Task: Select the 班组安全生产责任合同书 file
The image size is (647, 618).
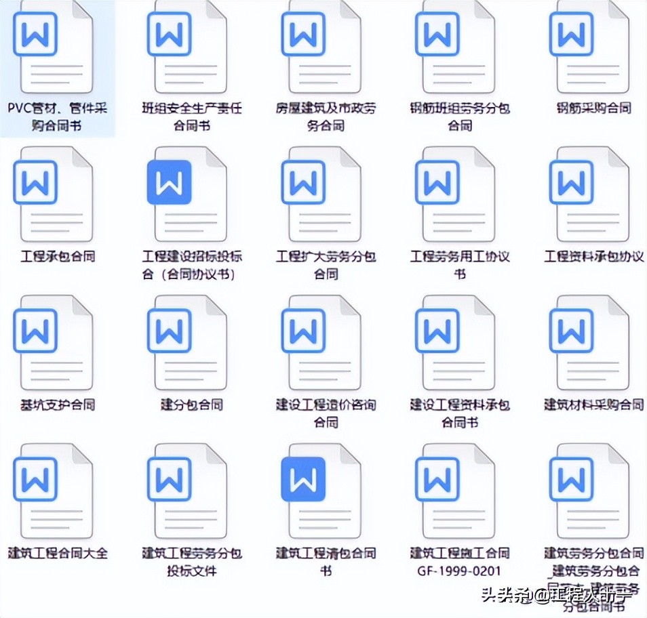Action: click(190, 47)
